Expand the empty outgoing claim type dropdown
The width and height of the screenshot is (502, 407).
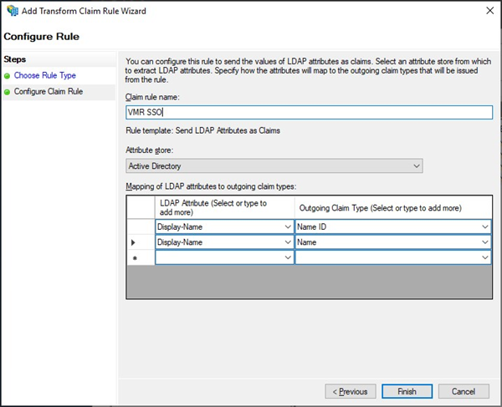click(484, 259)
